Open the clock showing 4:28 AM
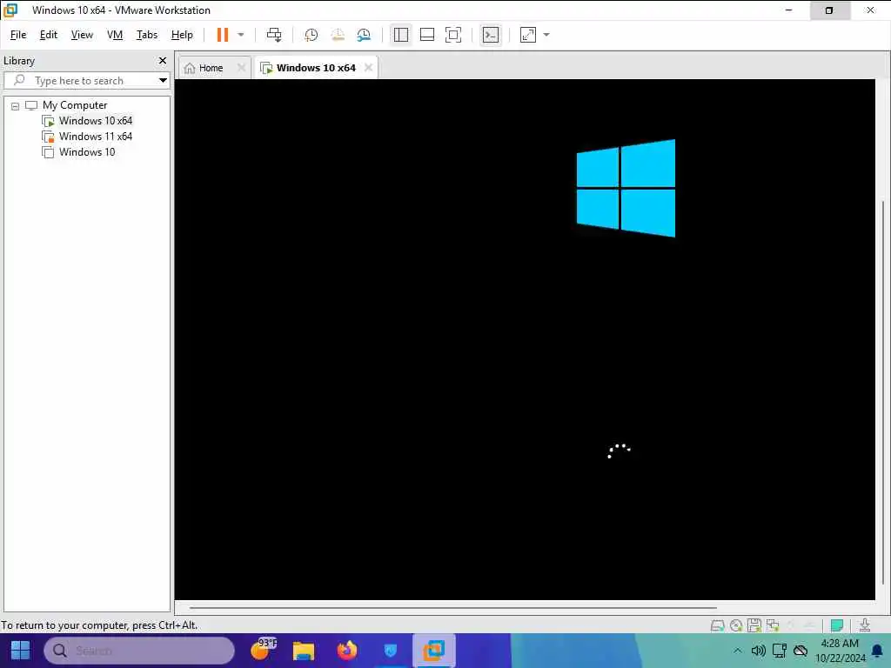Image resolution: width=891 pixels, height=668 pixels. (x=840, y=651)
